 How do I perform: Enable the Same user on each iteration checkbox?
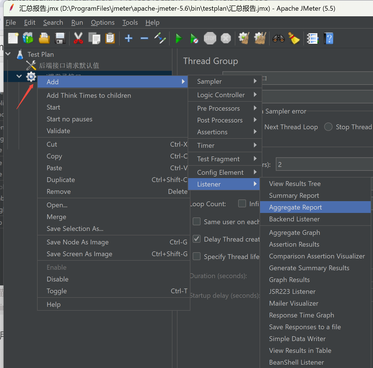pos(197,221)
